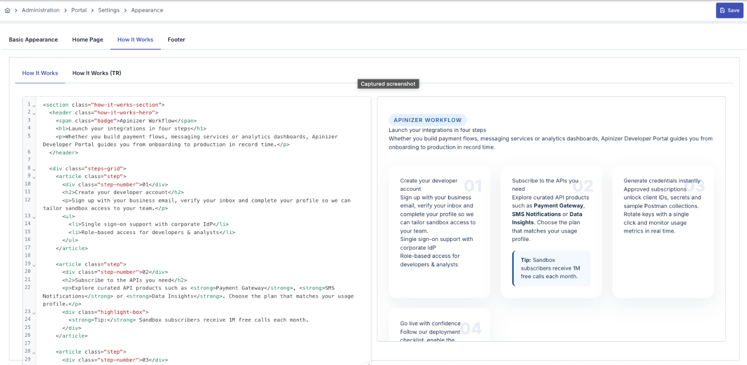747x365 pixels.
Task: Navigate to the Settings breadcrumb
Action: [x=108, y=10]
